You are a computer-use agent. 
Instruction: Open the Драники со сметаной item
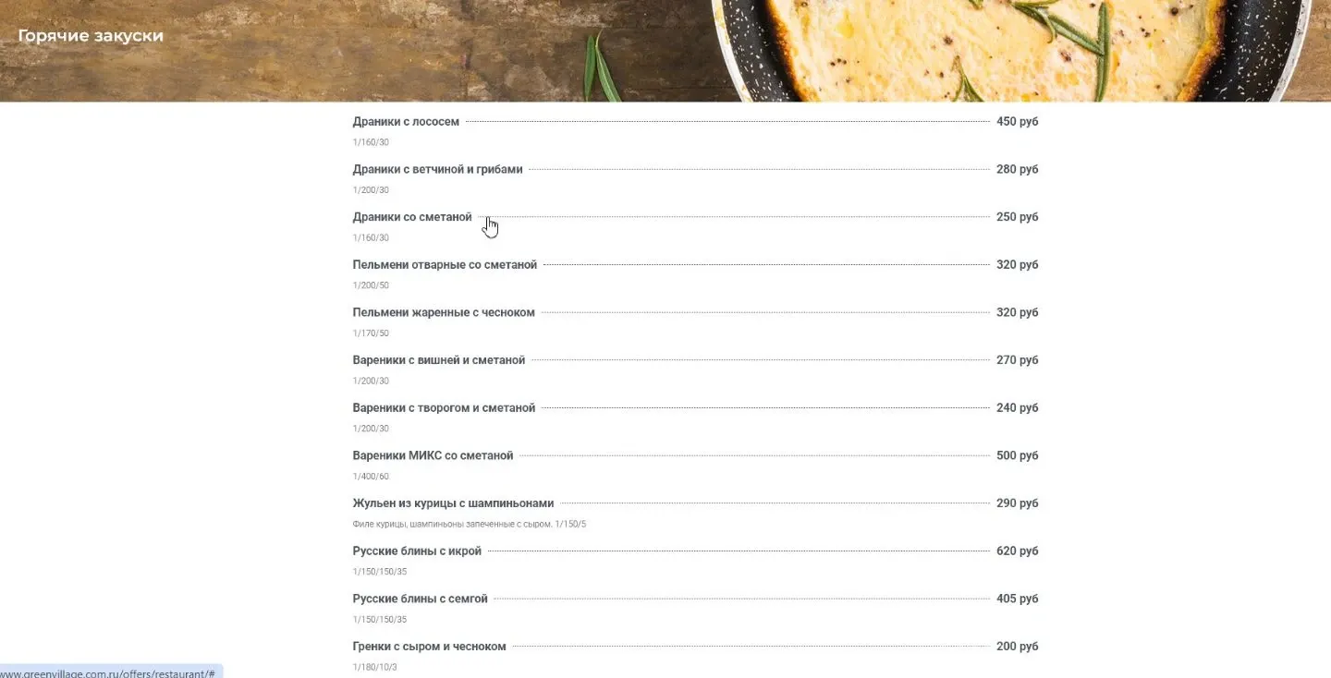(412, 218)
